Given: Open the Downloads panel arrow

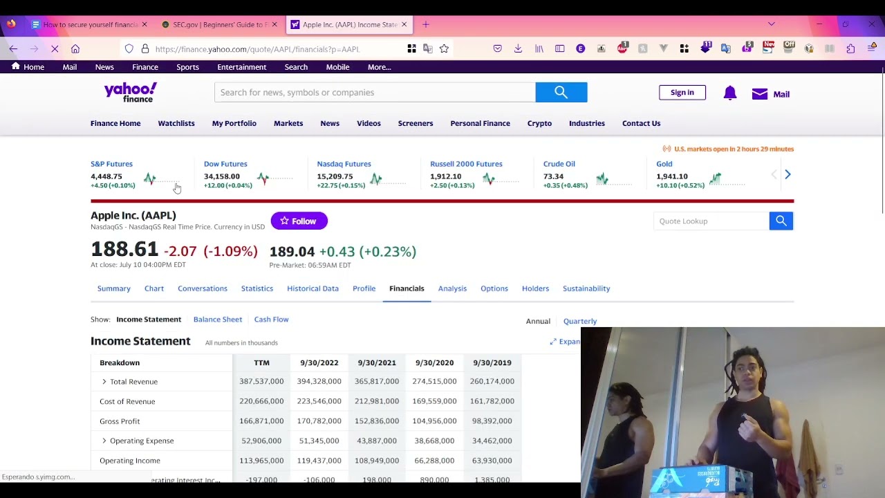Looking at the screenshot, I should [518, 48].
